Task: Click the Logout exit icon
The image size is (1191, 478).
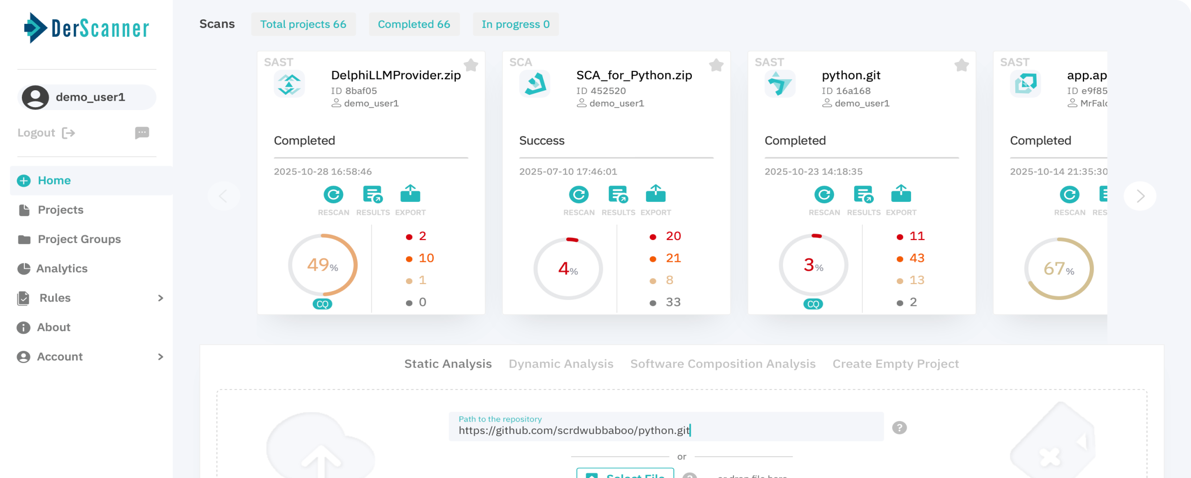Action: point(68,133)
